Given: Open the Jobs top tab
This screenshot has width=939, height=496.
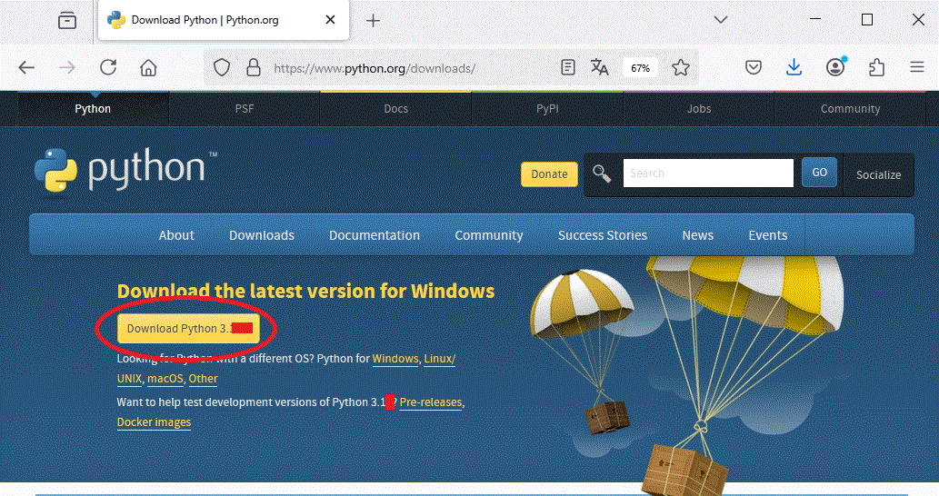Looking at the screenshot, I should (x=699, y=109).
